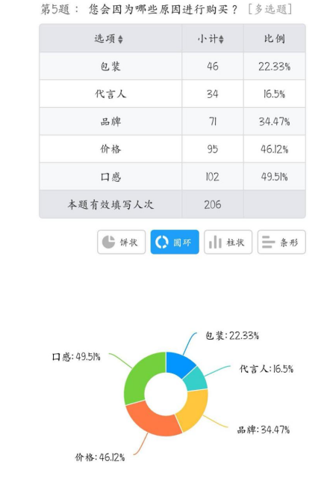Select the 圆环 donut chart button
The height and width of the screenshot is (491, 321).
pyautogui.click(x=175, y=242)
